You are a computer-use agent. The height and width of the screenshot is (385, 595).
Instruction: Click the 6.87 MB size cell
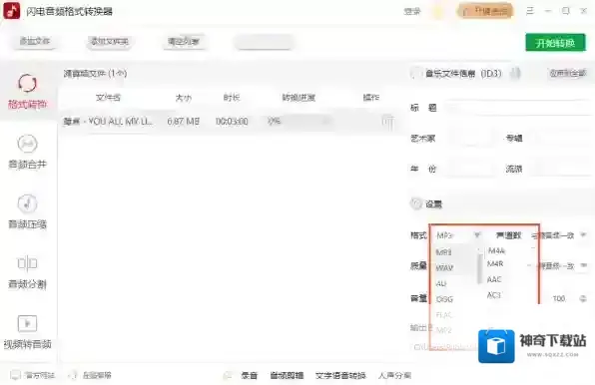pyautogui.click(x=184, y=122)
